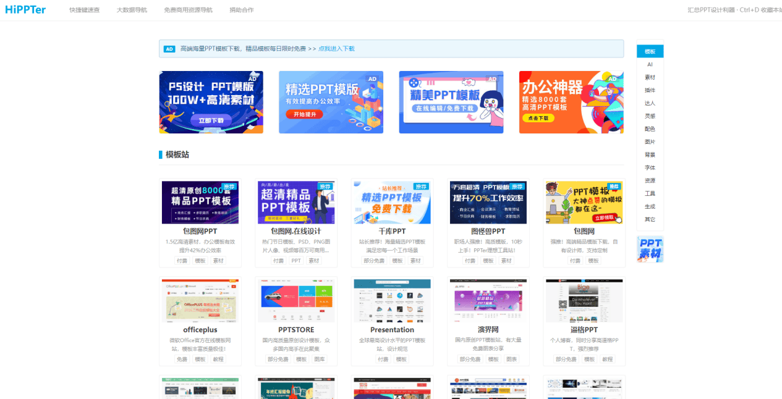The image size is (782, 399).
Task: Click the HiPPTer logo
Action: (x=25, y=10)
